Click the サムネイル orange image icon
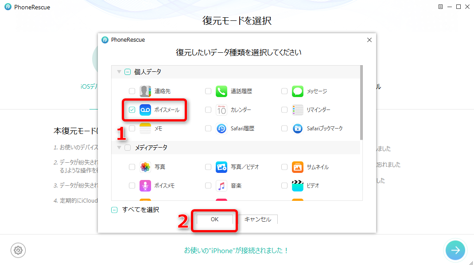 click(x=297, y=167)
